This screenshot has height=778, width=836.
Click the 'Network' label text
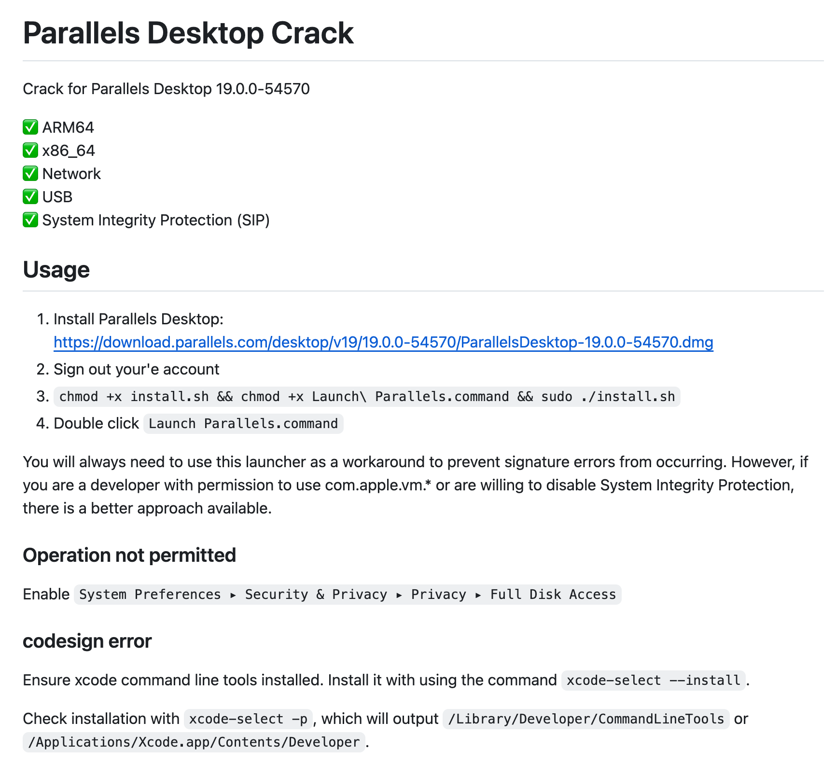(x=71, y=174)
